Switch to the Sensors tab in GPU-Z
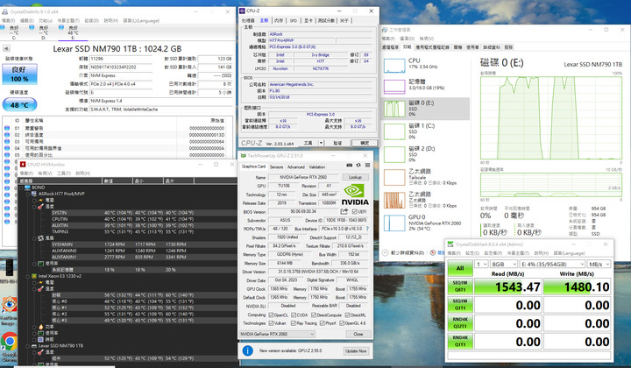The width and height of the screenshot is (631, 368). (x=276, y=166)
